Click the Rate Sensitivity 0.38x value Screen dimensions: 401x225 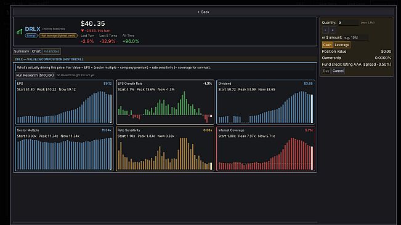point(208,130)
